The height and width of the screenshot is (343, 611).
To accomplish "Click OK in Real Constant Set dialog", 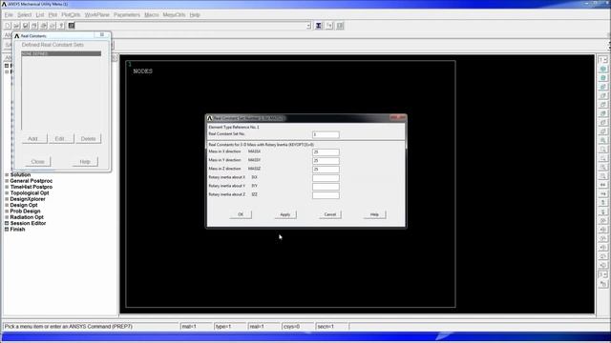I will (x=241, y=214).
